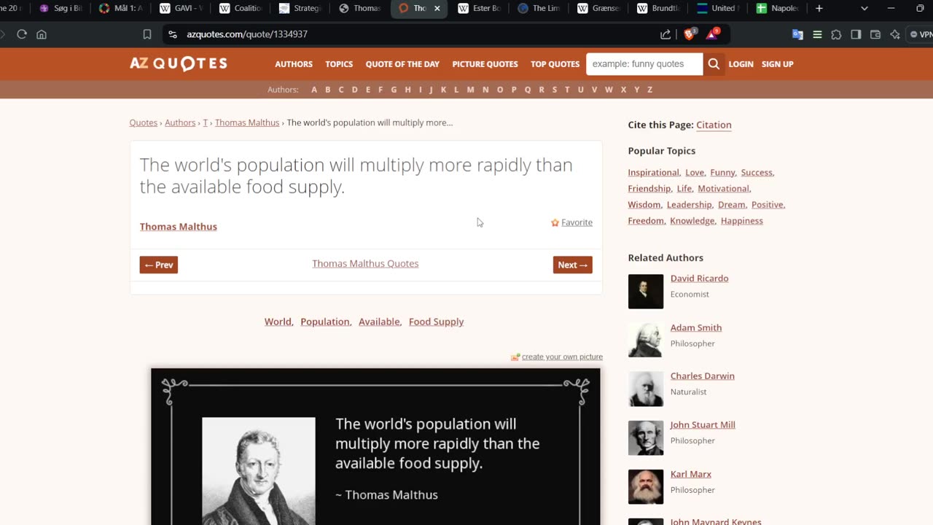Image resolution: width=933 pixels, height=525 pixels.
Task: Click Karl Marx portrait thumbnail
Action: 646,487
